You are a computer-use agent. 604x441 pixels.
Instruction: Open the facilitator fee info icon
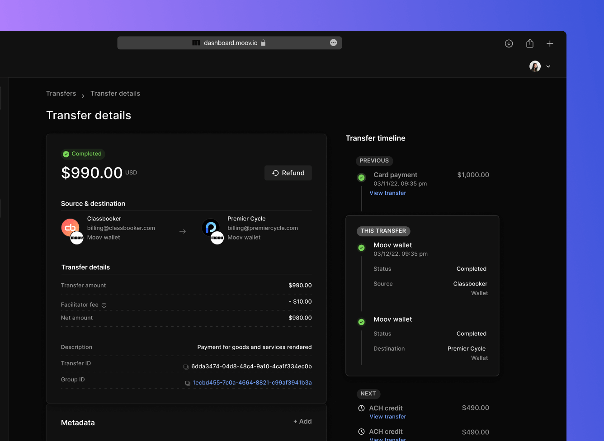tap(104, 305)
